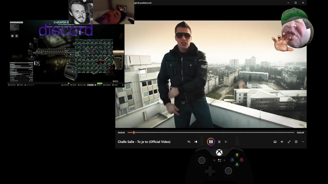Click the yellow Y button on controller

click(237, 155)
